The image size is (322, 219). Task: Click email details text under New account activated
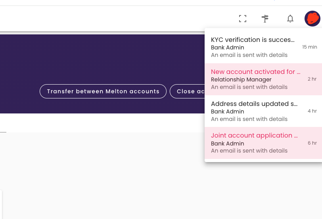pyautogui.click(x=249, y=87)
